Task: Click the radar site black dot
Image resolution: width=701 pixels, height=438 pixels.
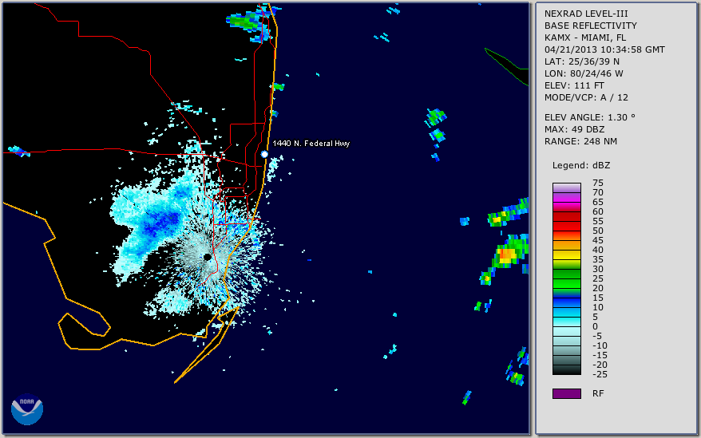Action: (x=207, y=257)
